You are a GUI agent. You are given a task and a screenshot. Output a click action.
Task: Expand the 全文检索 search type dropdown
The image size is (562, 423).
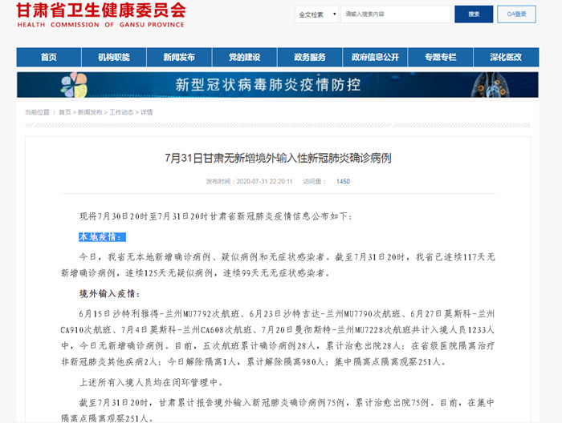317,14
